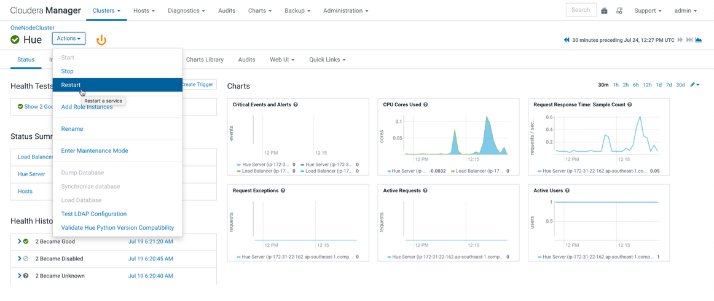Open the Backup menu

coord(297,10)
